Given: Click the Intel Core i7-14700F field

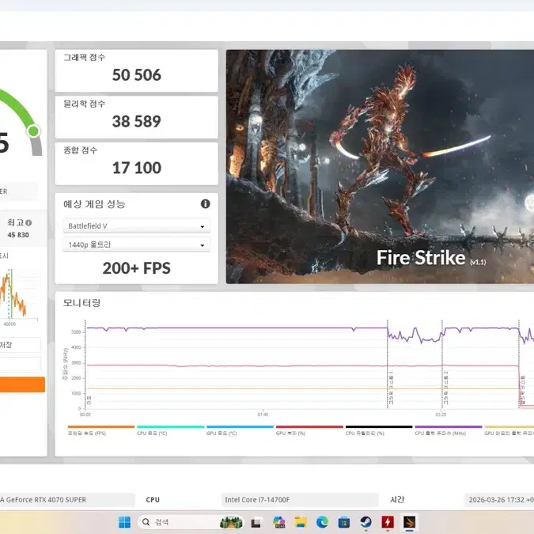Looking at the screenshot, I should pos(300,500).
